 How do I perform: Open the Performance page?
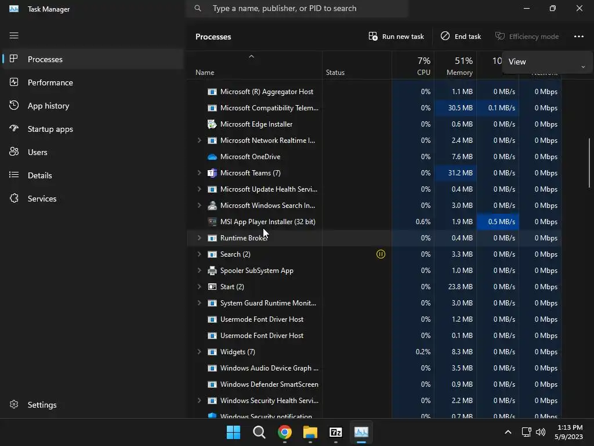[93, 82]
